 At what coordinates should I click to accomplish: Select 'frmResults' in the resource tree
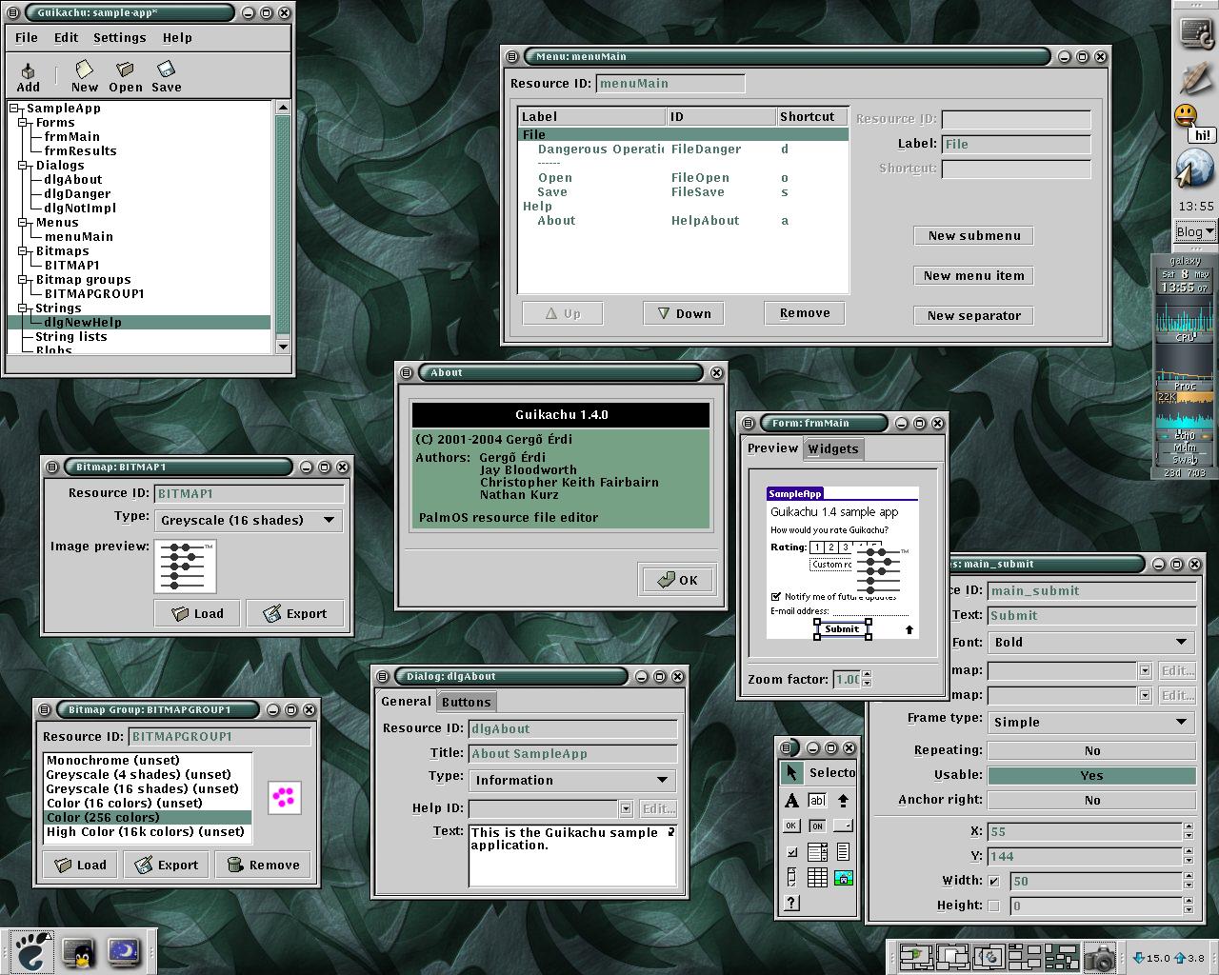tap(80, 150)
